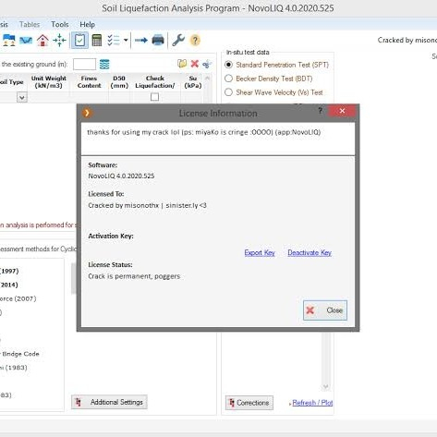Tick the Check Liquefaction checkbox in row
Image resolution: width=437 pixels, height=437 pixels.
click(155, 97)
